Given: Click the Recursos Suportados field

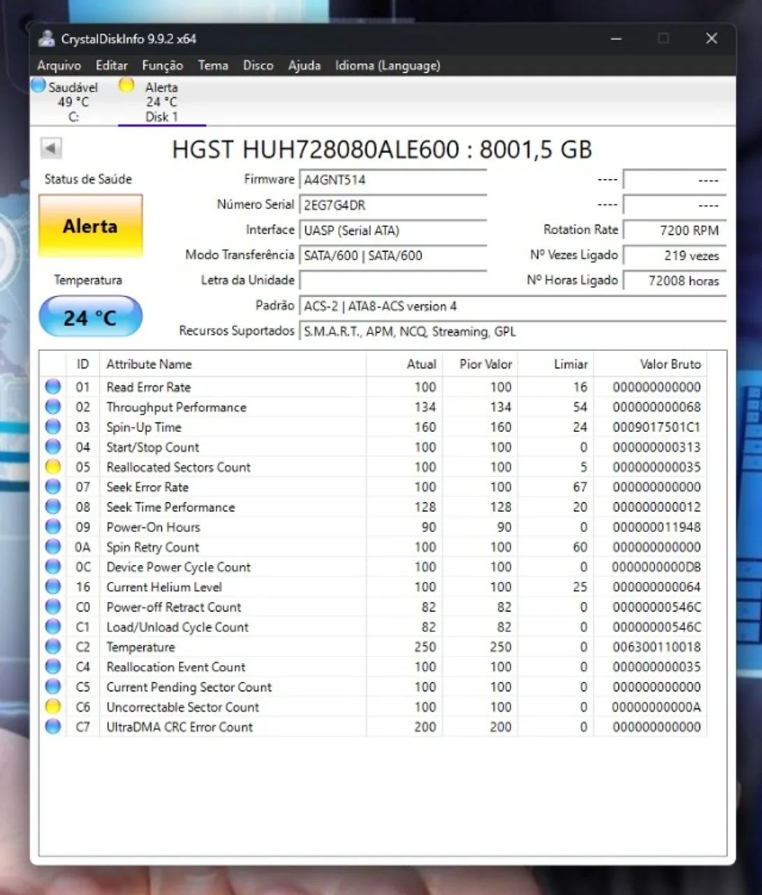Looking at the screenshot, I should (x=513, y=331).
